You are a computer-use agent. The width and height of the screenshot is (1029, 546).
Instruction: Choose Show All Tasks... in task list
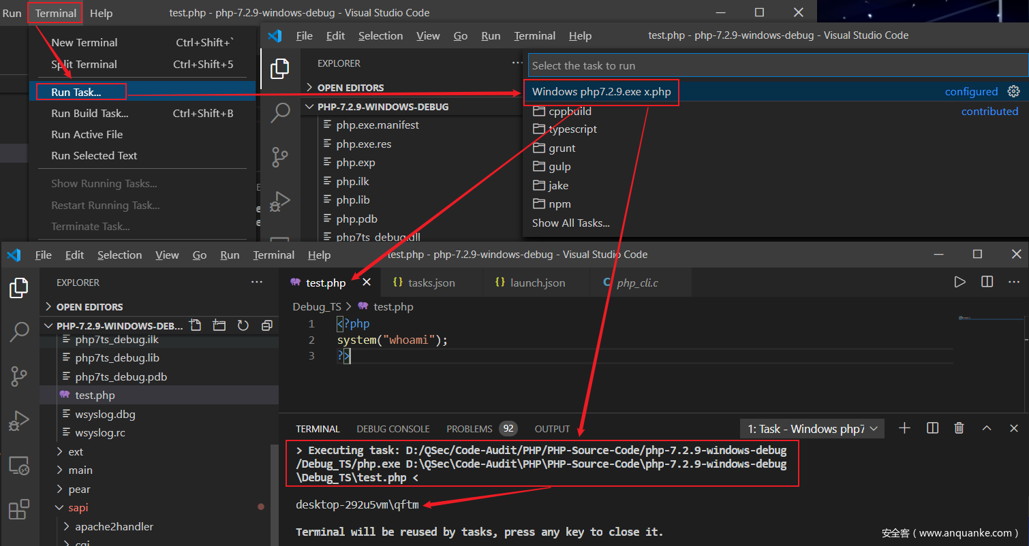pyautogui.click(x=570, y=223)
